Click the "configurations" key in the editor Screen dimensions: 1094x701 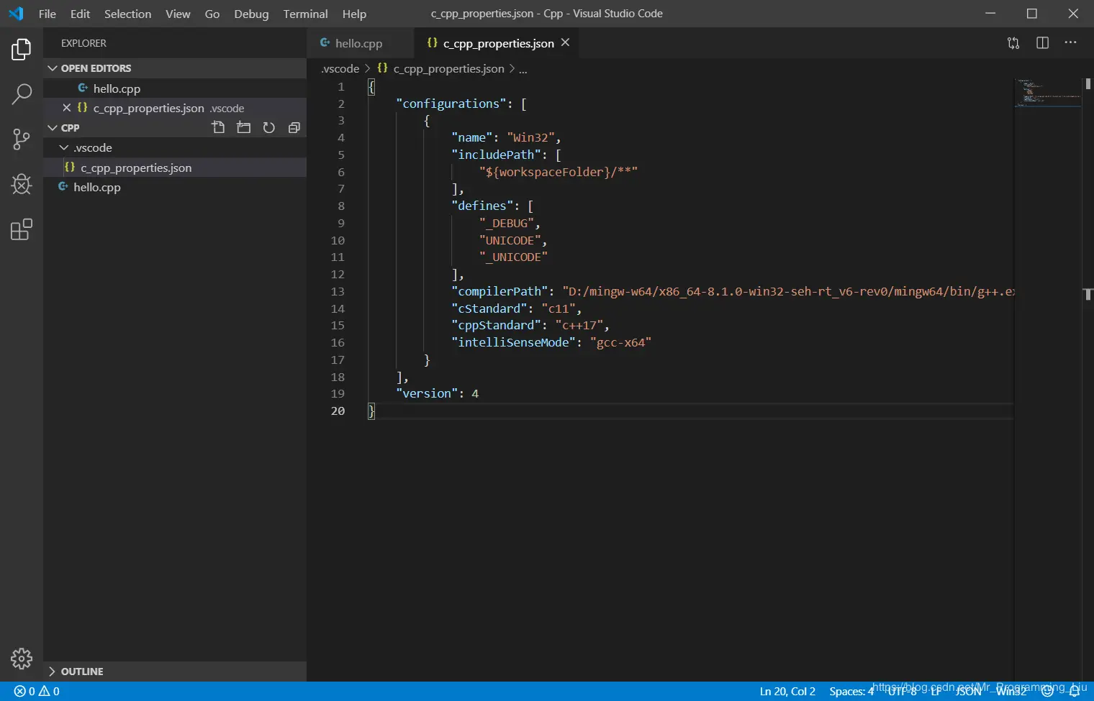point(451,104)
